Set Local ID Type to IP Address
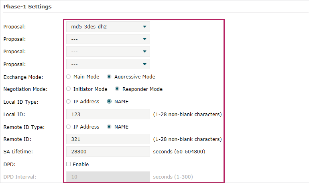The image size is (309, 183). 69,102
